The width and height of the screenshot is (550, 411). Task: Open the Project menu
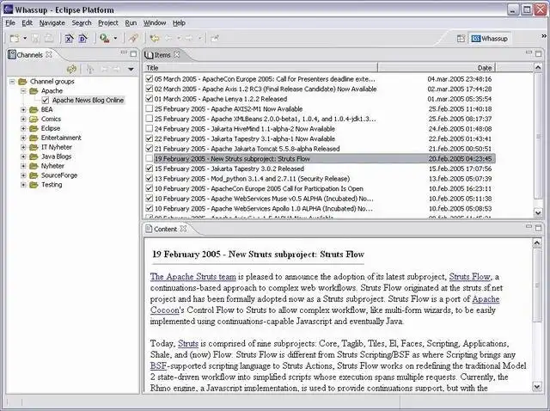pos(108,23)
